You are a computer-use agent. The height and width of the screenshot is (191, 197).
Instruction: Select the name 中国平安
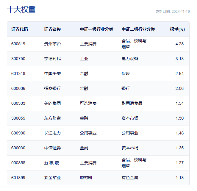pos(52,73)
